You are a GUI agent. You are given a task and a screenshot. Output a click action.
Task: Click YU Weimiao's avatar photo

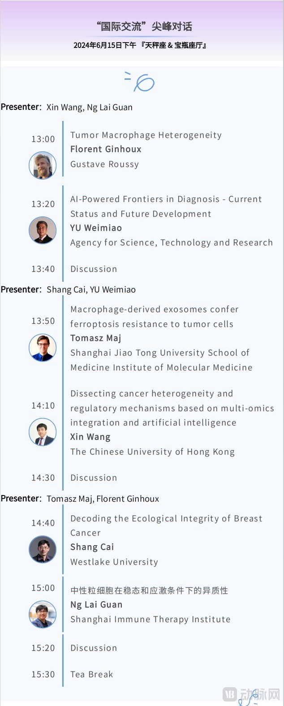[43, 230]
